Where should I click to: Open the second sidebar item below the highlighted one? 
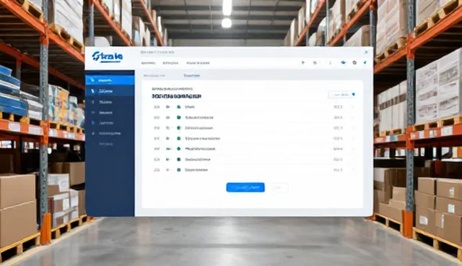click(x=110, y=91)
